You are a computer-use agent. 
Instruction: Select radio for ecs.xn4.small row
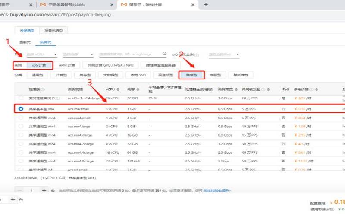(x=21, y=109)
